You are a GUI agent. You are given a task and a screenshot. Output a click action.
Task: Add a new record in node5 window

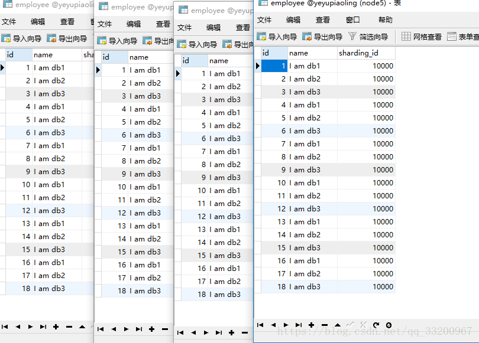click(x=312, y=325)
